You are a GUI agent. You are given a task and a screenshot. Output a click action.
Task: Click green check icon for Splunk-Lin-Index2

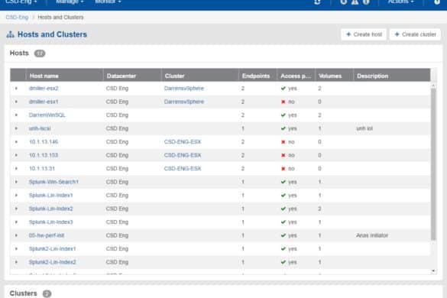coord(283,209)
